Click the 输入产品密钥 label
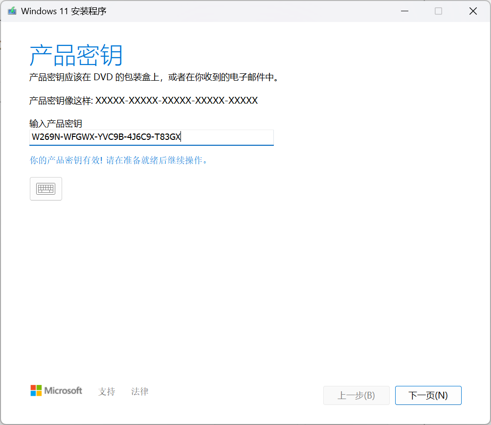This screenshot has width=491, height=425. pos(55,123)
